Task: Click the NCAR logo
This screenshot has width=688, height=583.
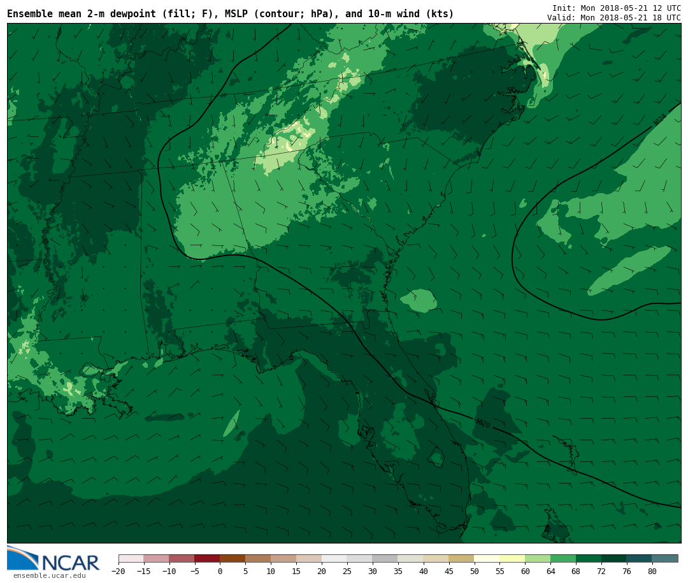Action: (x=54, y=559)
